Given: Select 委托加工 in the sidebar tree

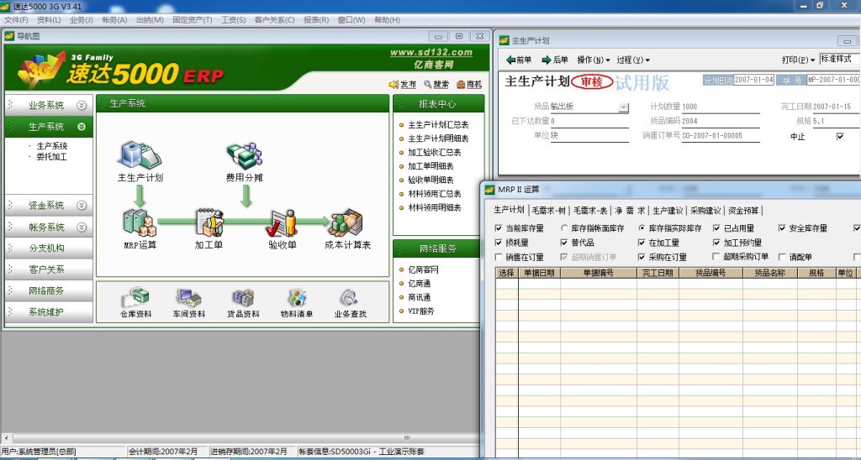Looking at the screenshot, I should pos(51,157).
